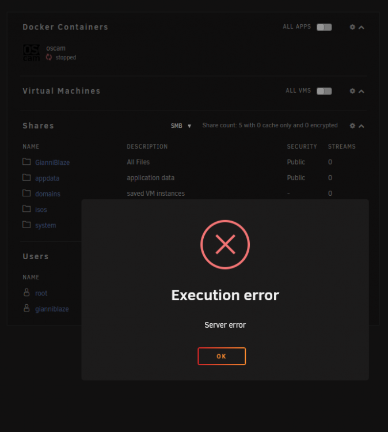Click Public security of appdata row
This screenshot has width=388, height=432.
pyautogui.click(x=296, y=178)
